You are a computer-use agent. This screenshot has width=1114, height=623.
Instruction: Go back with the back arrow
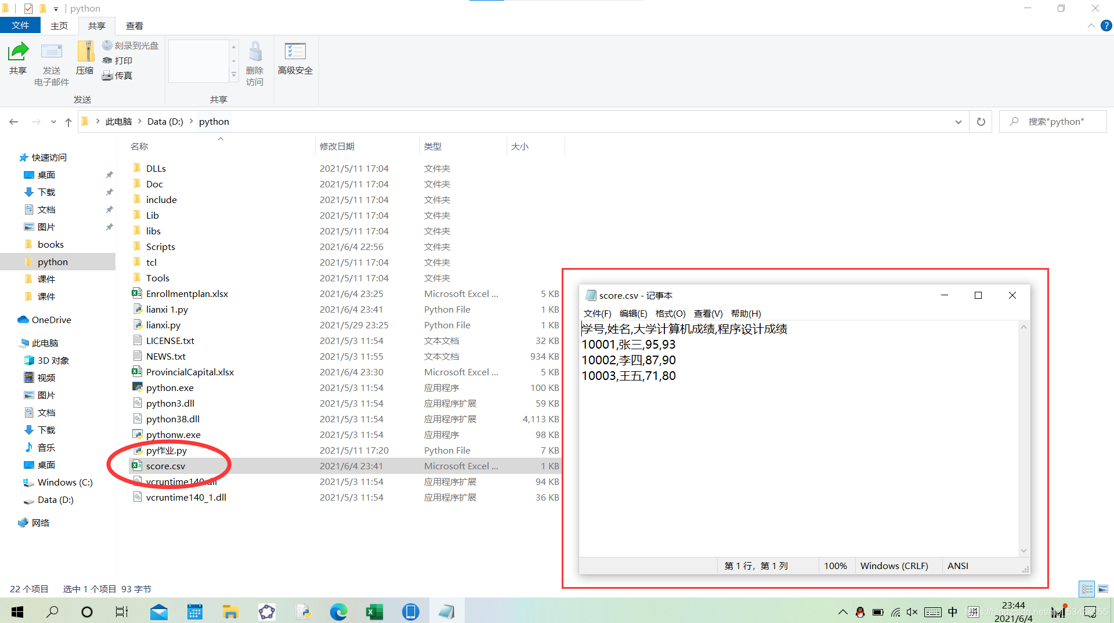(14, 122)
